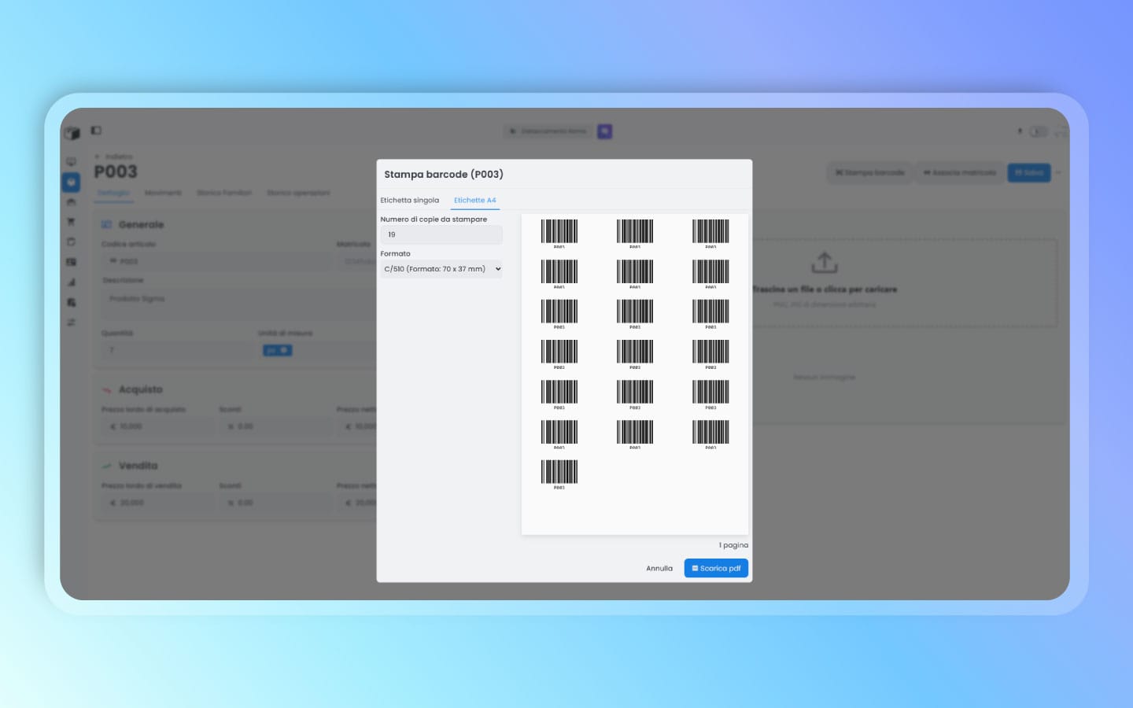Switch to the Etichetta singola tab

pos(409,201)
